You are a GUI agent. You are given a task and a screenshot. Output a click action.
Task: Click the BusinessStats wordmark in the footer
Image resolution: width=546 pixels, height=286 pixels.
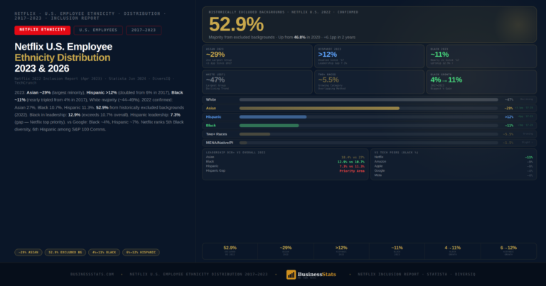tap(316, 274)
